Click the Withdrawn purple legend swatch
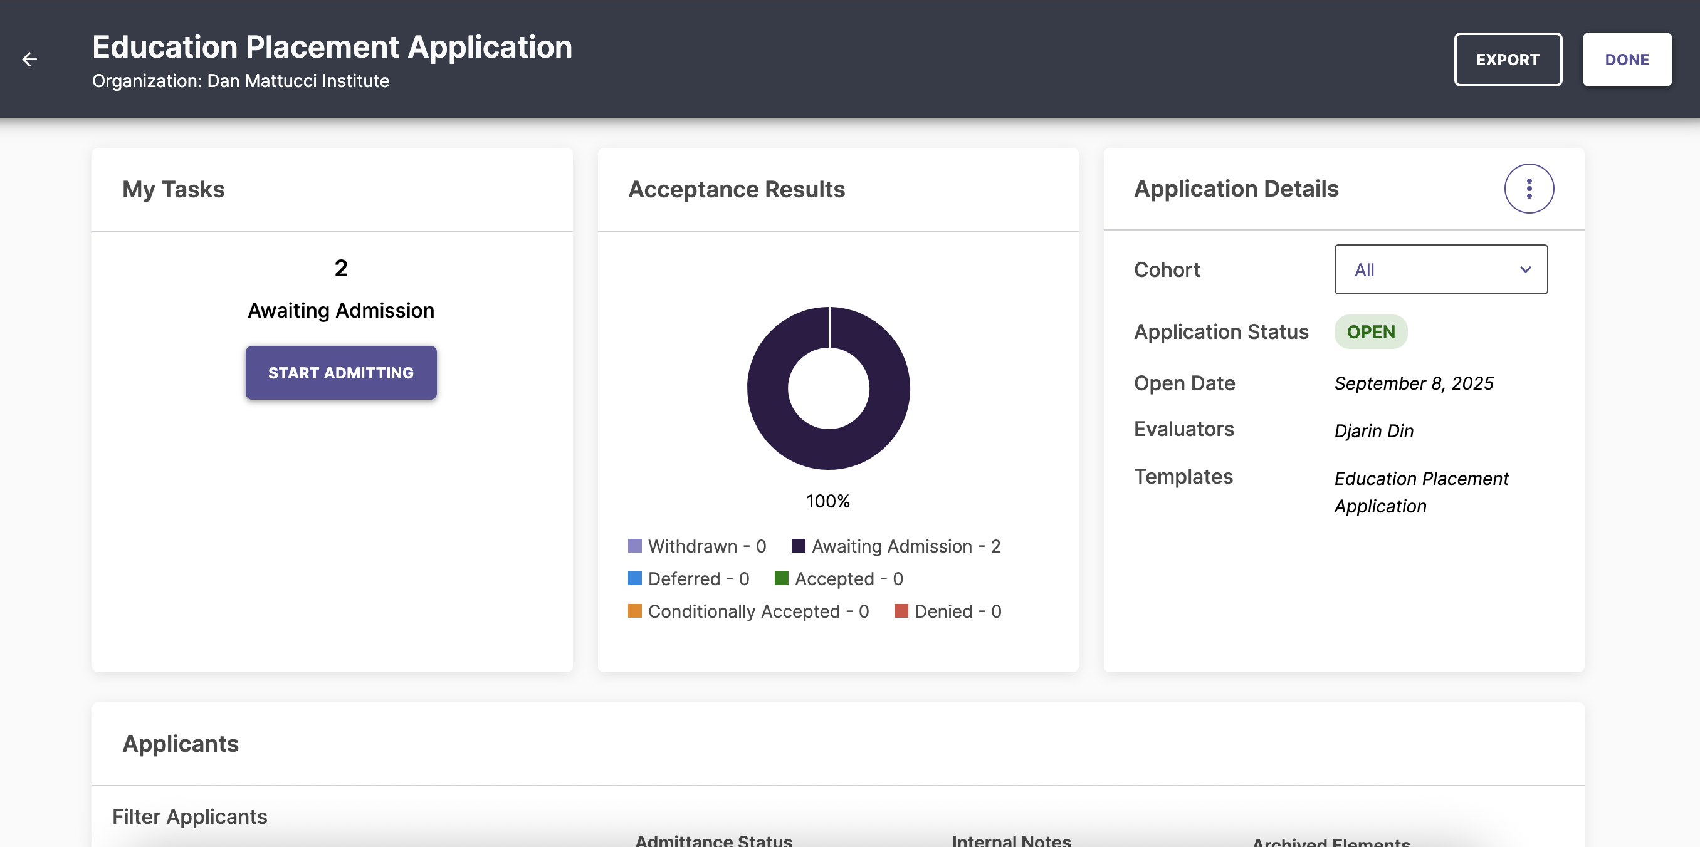The image size is (1700, 847). (634, 546)
